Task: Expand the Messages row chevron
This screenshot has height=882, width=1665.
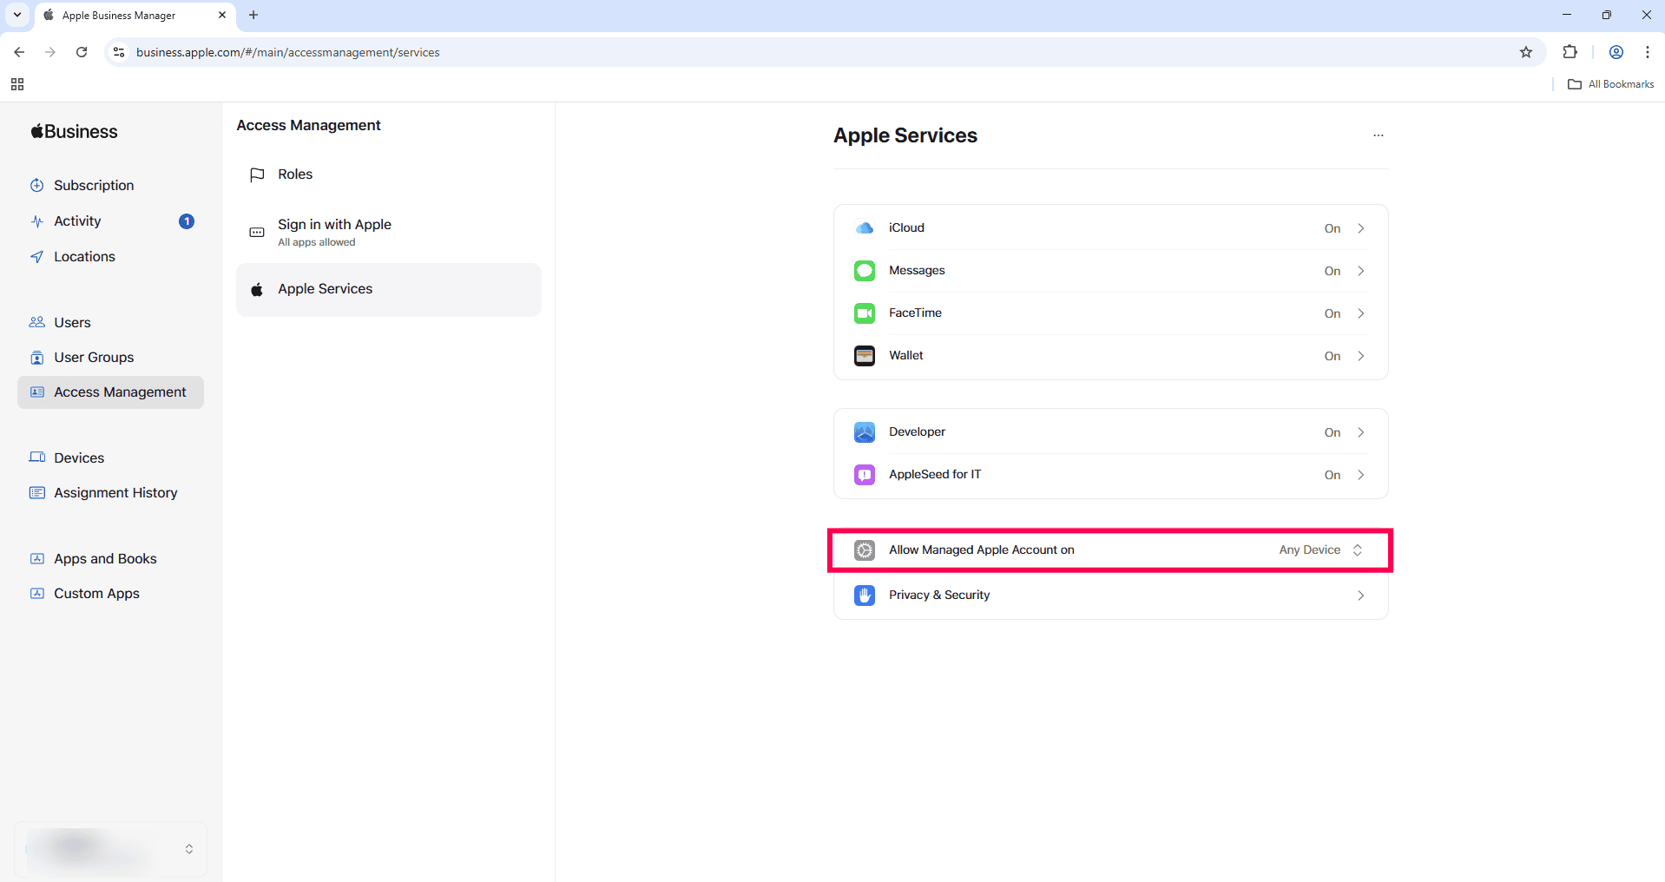Action: click(1361, 271)
